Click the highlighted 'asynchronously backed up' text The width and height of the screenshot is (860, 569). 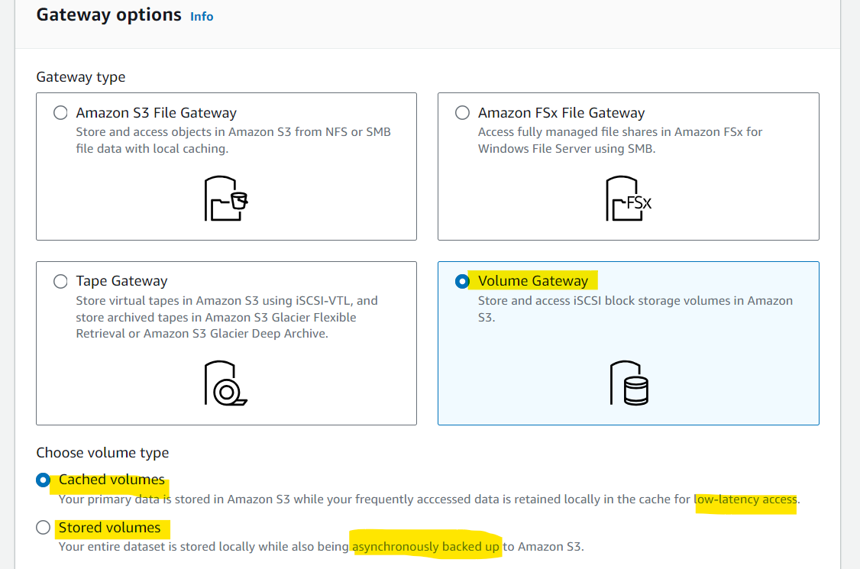tap(425, 547)
